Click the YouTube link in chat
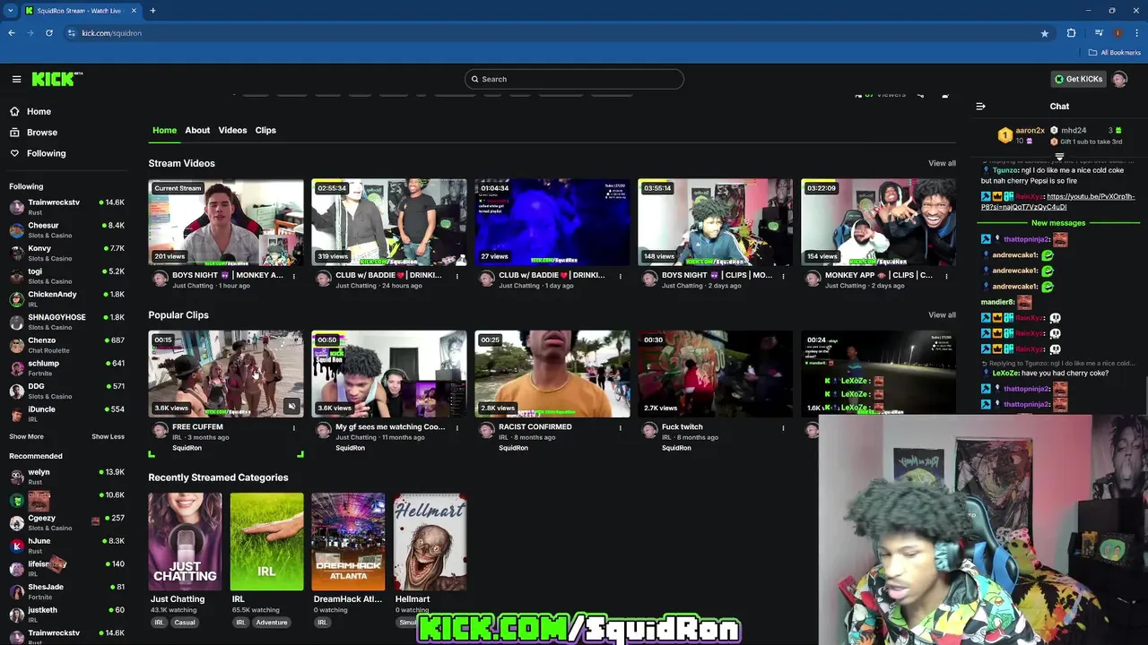The height and width of the screenshot is (645, 1148). click(1057, 202)
